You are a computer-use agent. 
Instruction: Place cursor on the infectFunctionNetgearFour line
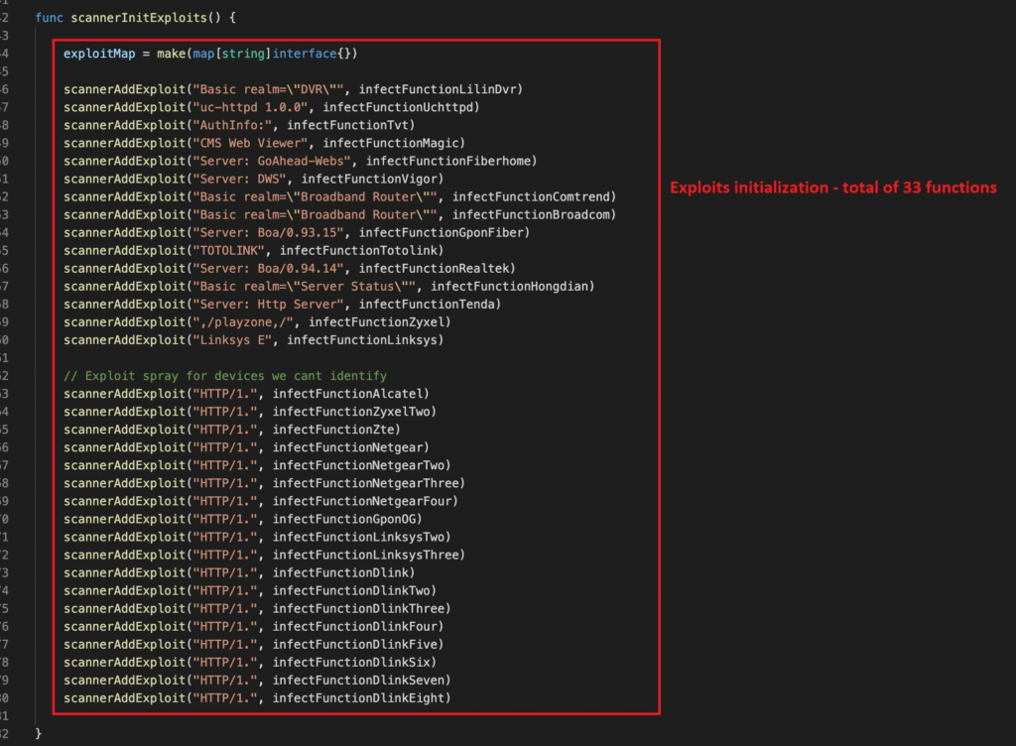[261, 501]
